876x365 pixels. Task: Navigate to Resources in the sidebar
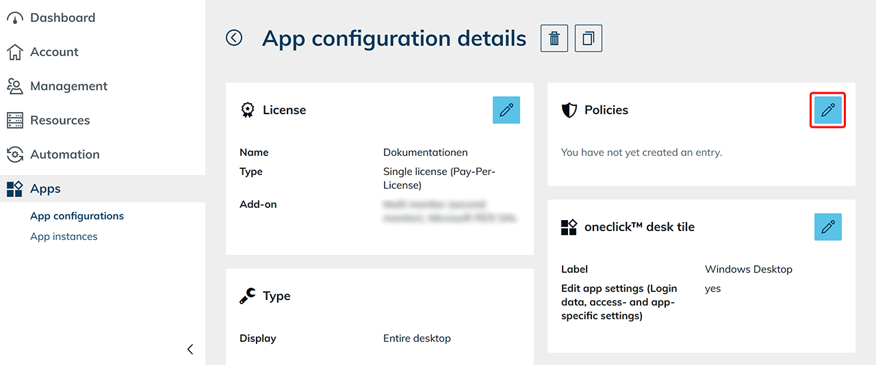[60, 120]
